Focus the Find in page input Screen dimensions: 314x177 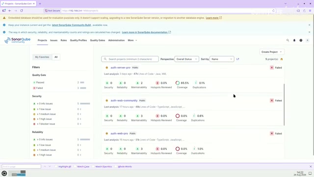[x=21, y=167]
